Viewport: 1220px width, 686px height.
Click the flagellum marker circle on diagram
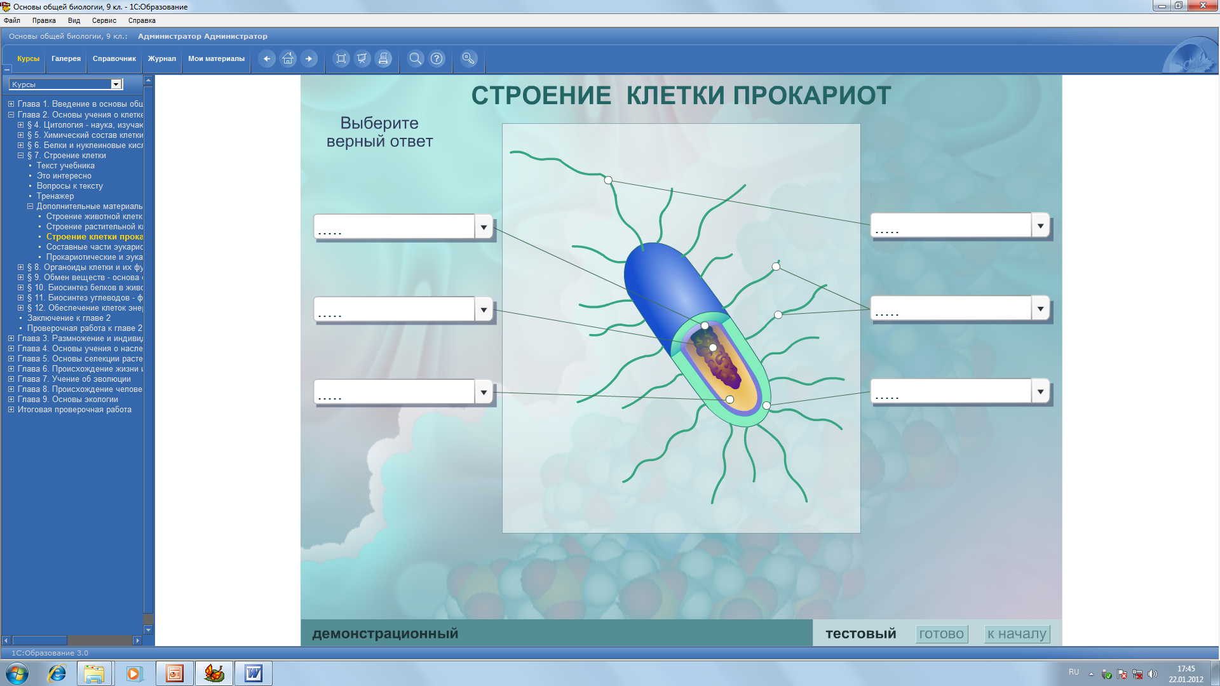pos(608,180)
